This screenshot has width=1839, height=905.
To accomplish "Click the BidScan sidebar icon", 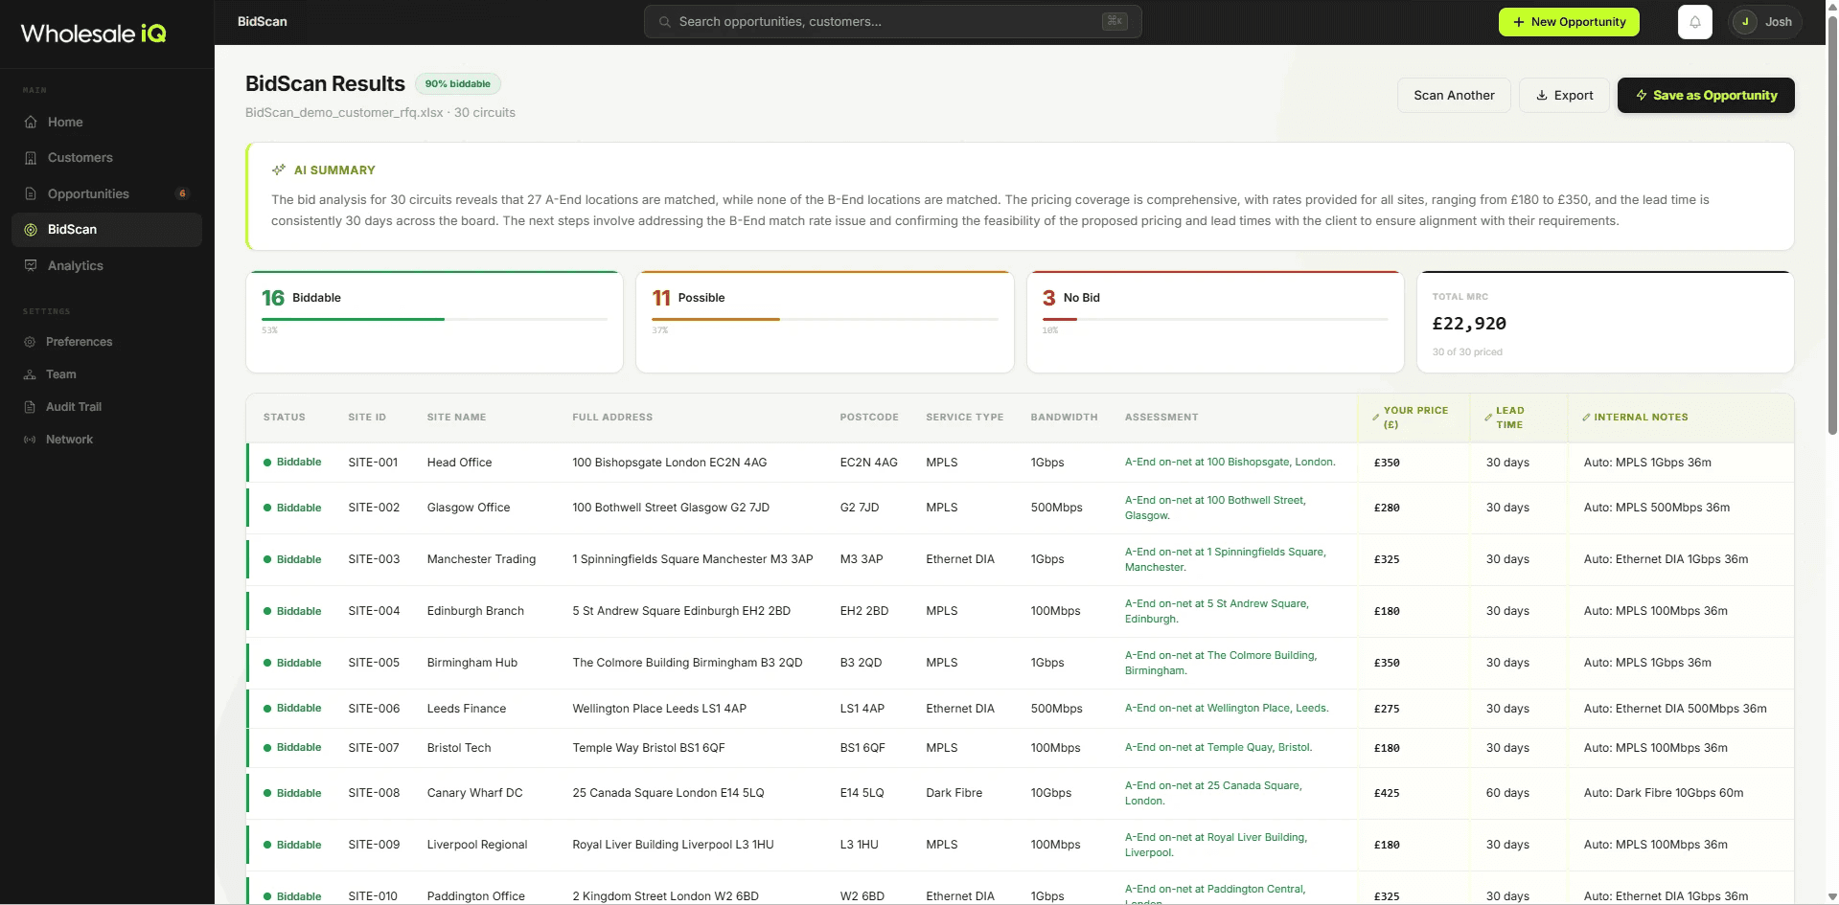I will pos(32,230).
